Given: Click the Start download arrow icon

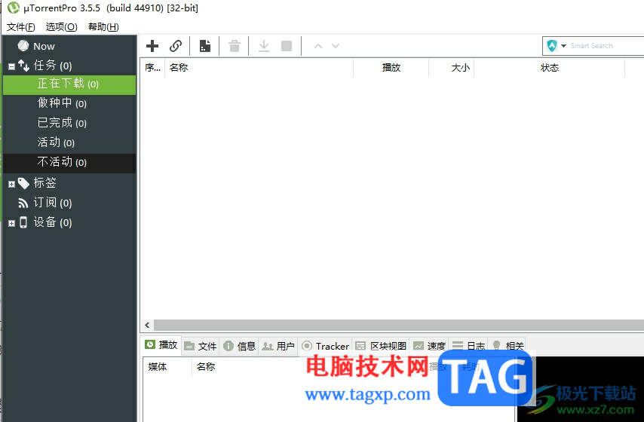Looking at the screenshot, I should coord(264,46).
